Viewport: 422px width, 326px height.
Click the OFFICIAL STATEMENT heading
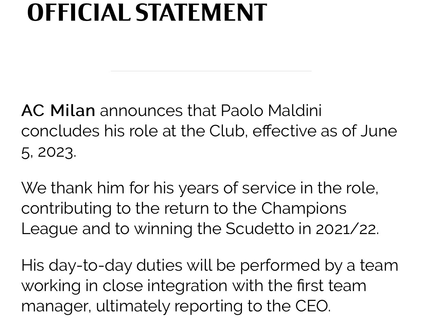[147, 13]
